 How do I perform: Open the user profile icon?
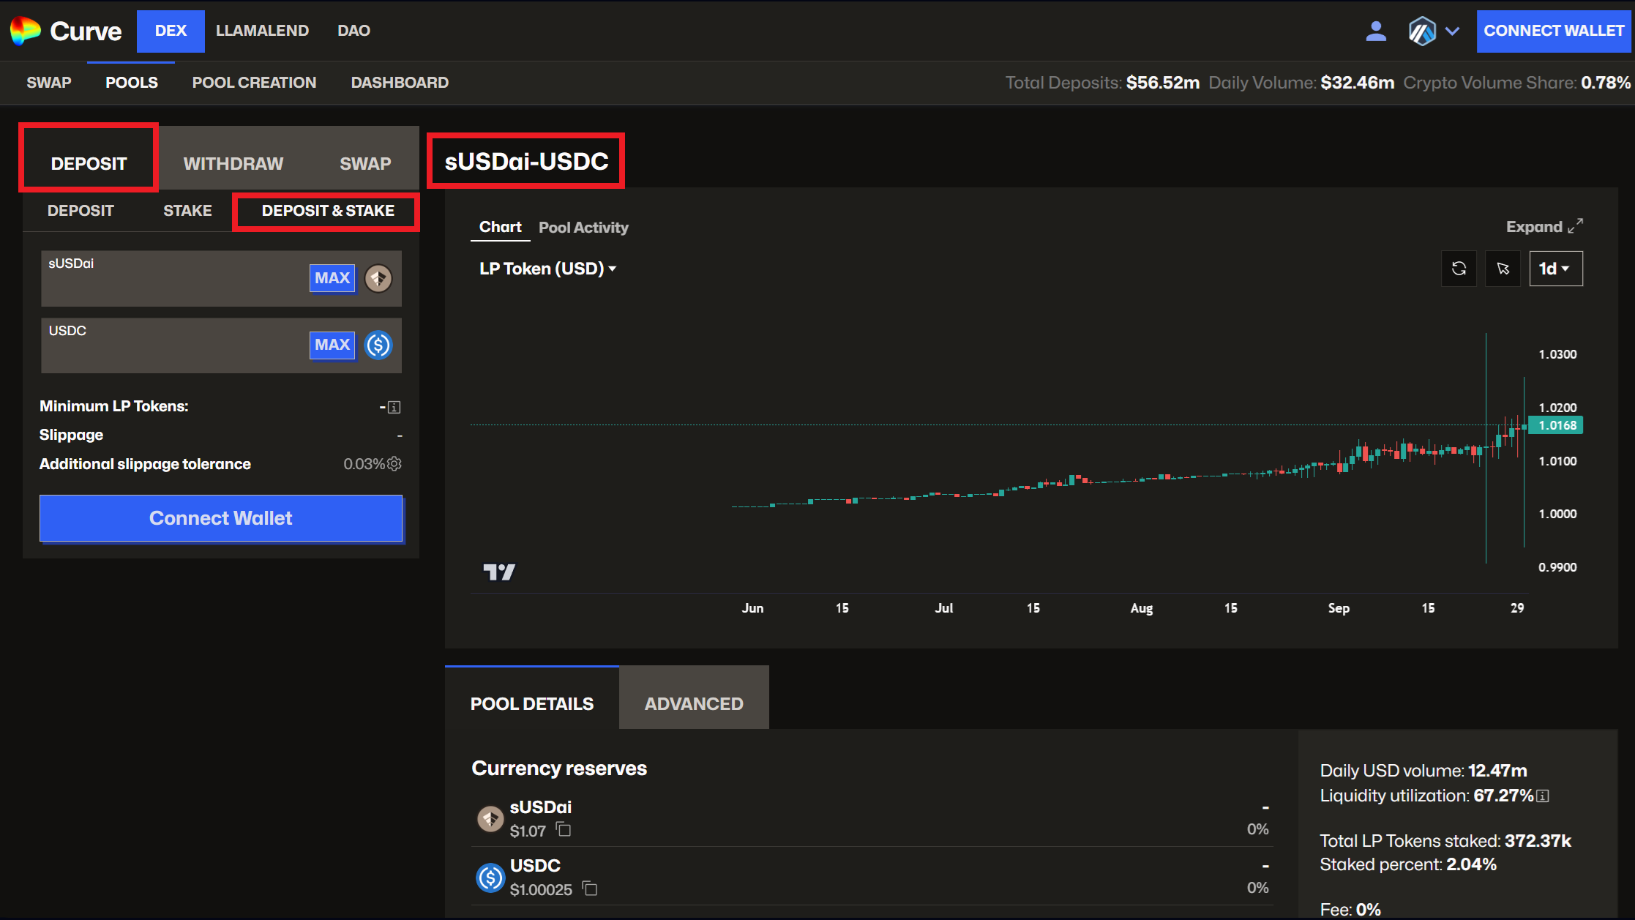[x=1375, y=31]
